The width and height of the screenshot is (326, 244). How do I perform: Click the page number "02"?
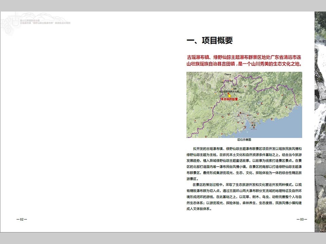(22, 219)
